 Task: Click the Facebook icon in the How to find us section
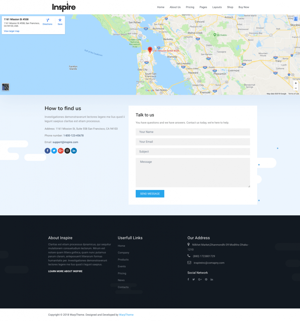coord(47,150)
